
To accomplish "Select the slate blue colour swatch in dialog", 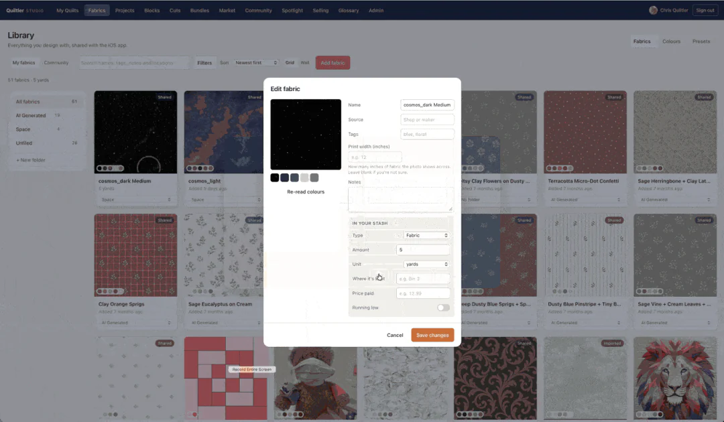I will (294, 178).
